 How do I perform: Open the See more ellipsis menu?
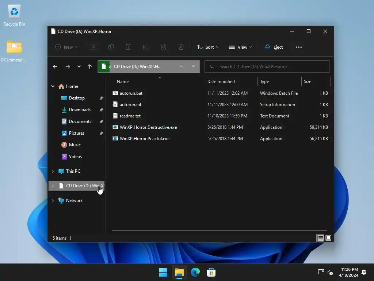[x=299, y=47]
